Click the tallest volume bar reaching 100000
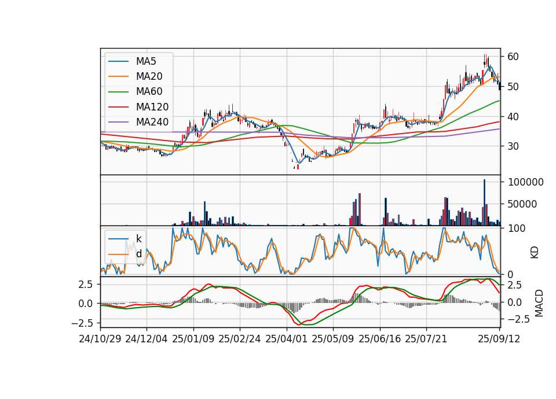This screenshot has height=399, width=556. (485, 202)
